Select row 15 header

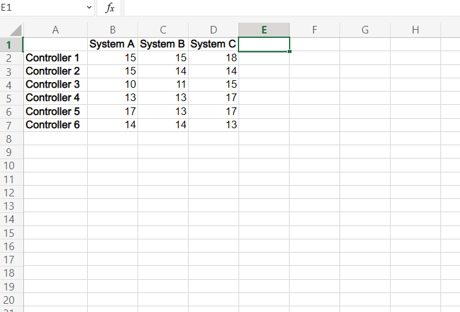click(x=11, y=233)
